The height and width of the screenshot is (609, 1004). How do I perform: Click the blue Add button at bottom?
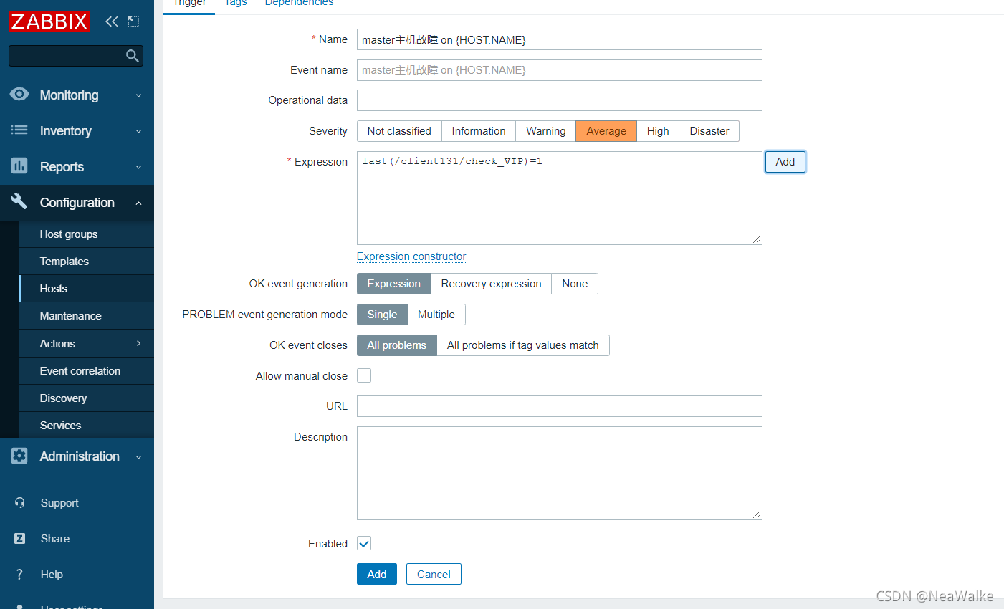pos(377,574)
